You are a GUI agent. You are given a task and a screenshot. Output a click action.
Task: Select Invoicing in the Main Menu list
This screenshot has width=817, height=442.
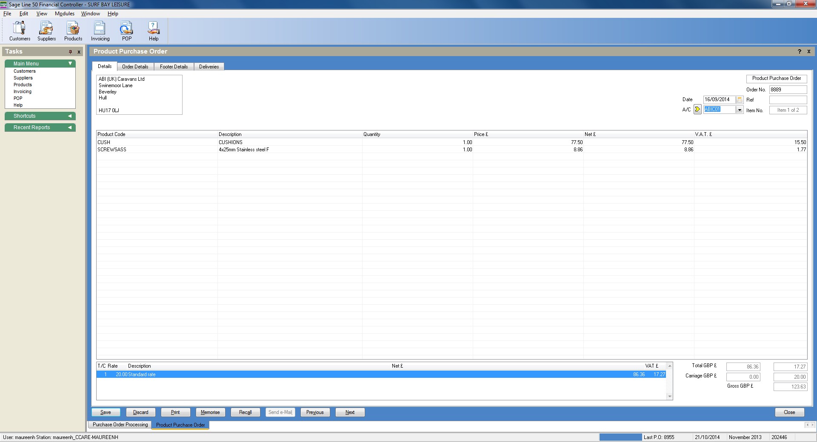coord(23,91)
